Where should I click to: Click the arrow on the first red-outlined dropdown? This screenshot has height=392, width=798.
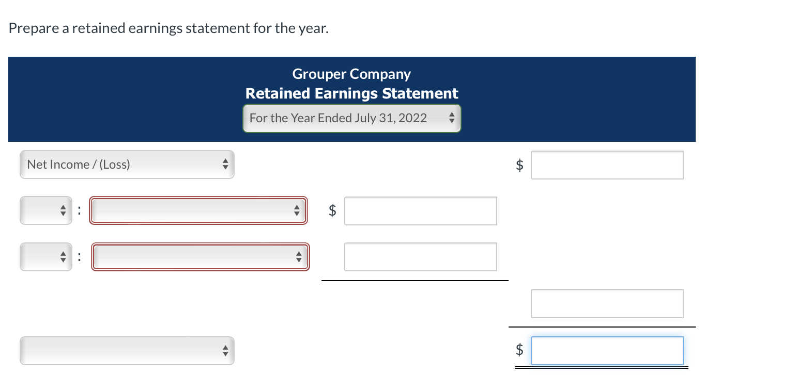tap(297, 210)
